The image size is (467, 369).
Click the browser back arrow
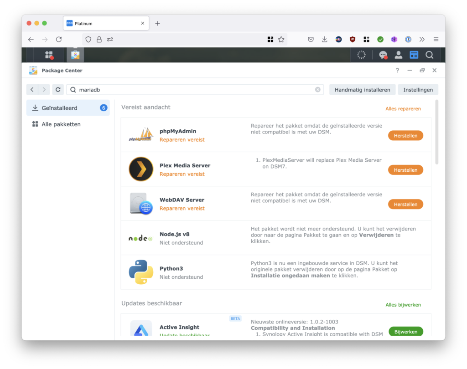pos(31,39)
